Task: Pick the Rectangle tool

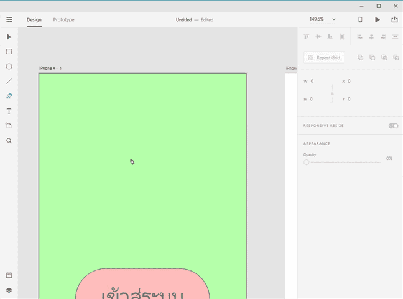Action: [9, 52]
